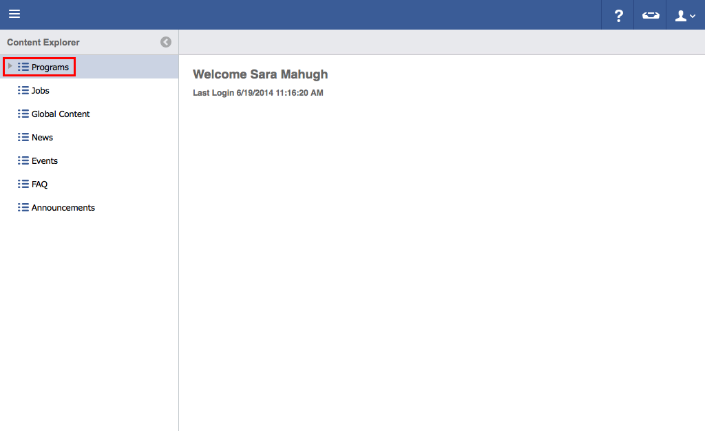Click the list icon beside News

(23, 137)
